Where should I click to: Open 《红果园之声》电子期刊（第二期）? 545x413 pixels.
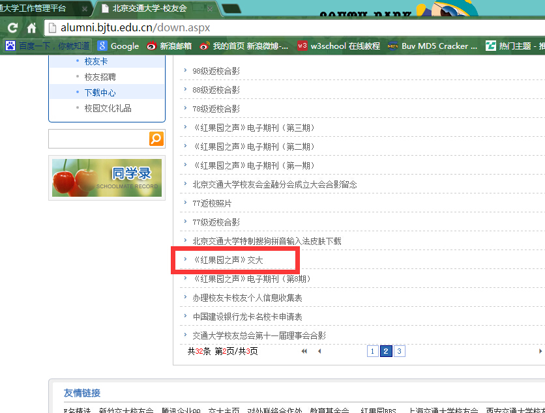point(254,147)
